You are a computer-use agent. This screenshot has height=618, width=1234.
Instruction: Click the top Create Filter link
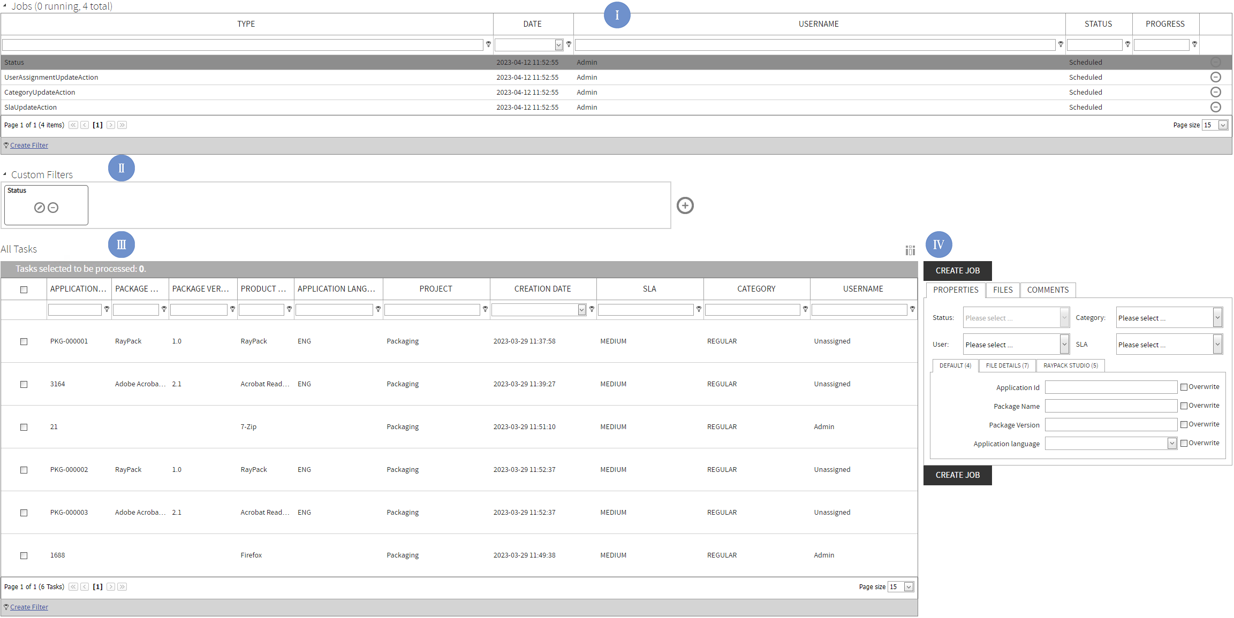pyautogui.click(x=29, y=145)
